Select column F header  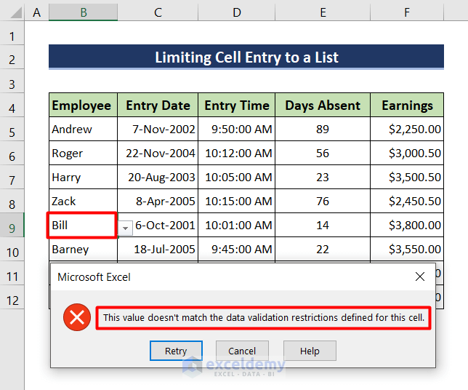coord(407,12)
